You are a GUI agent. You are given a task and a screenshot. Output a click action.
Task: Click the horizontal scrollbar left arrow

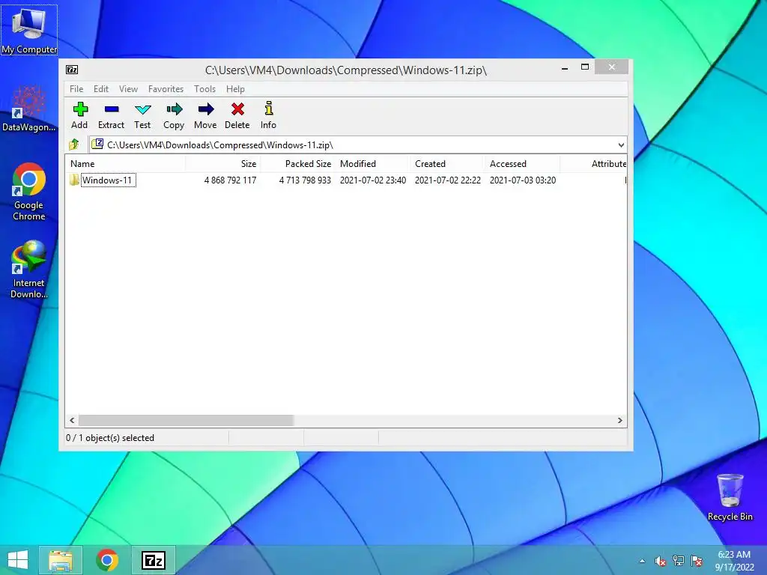73,421
